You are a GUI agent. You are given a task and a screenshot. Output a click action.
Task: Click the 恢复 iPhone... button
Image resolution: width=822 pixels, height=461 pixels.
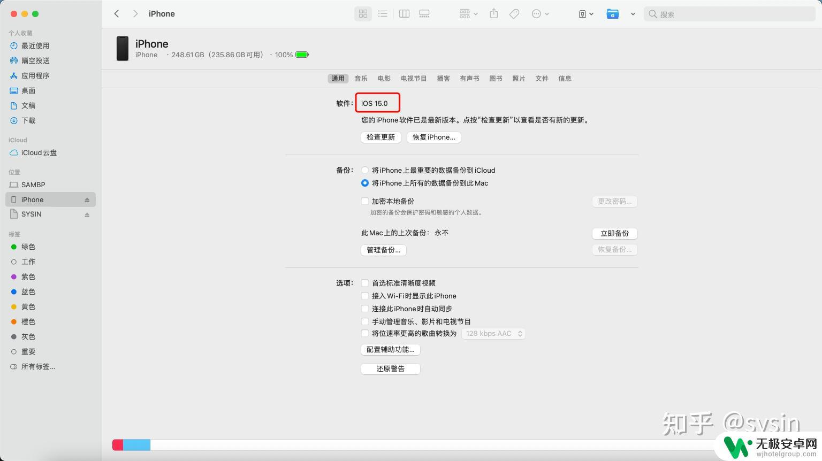pos(434,137)
